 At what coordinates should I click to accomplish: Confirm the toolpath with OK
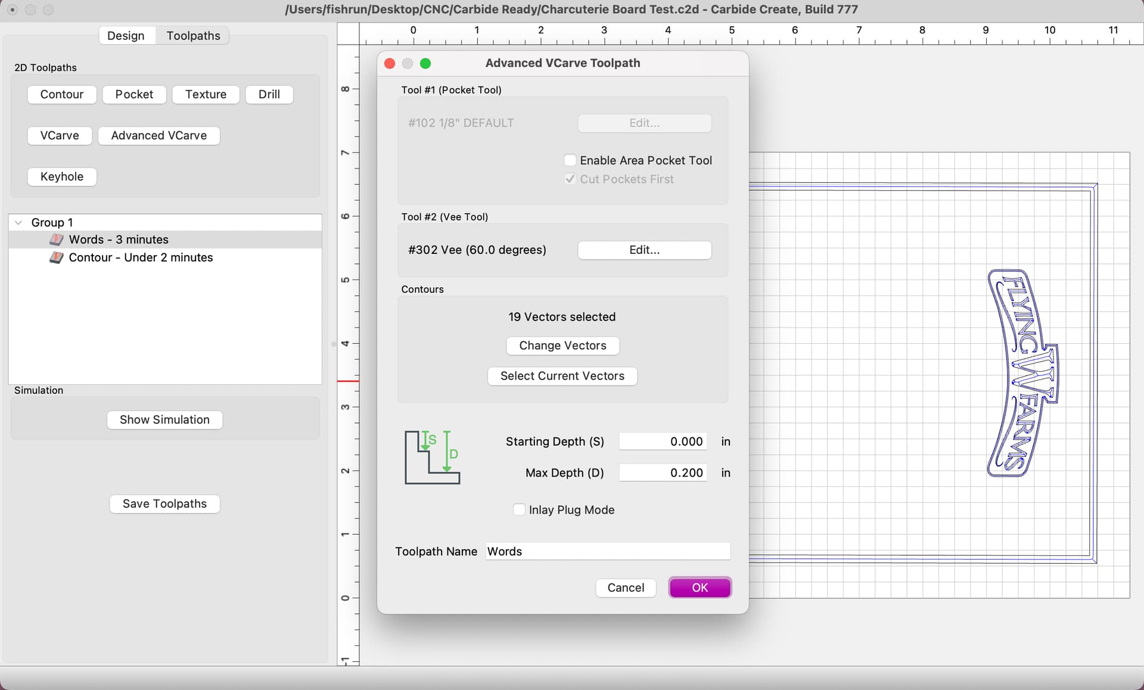pos(700,588)
